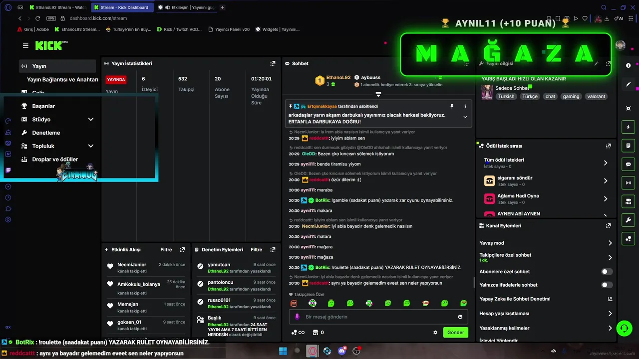Reload the browser page
This screenshot has width=639, height=359.
click(x=37, y=18)
